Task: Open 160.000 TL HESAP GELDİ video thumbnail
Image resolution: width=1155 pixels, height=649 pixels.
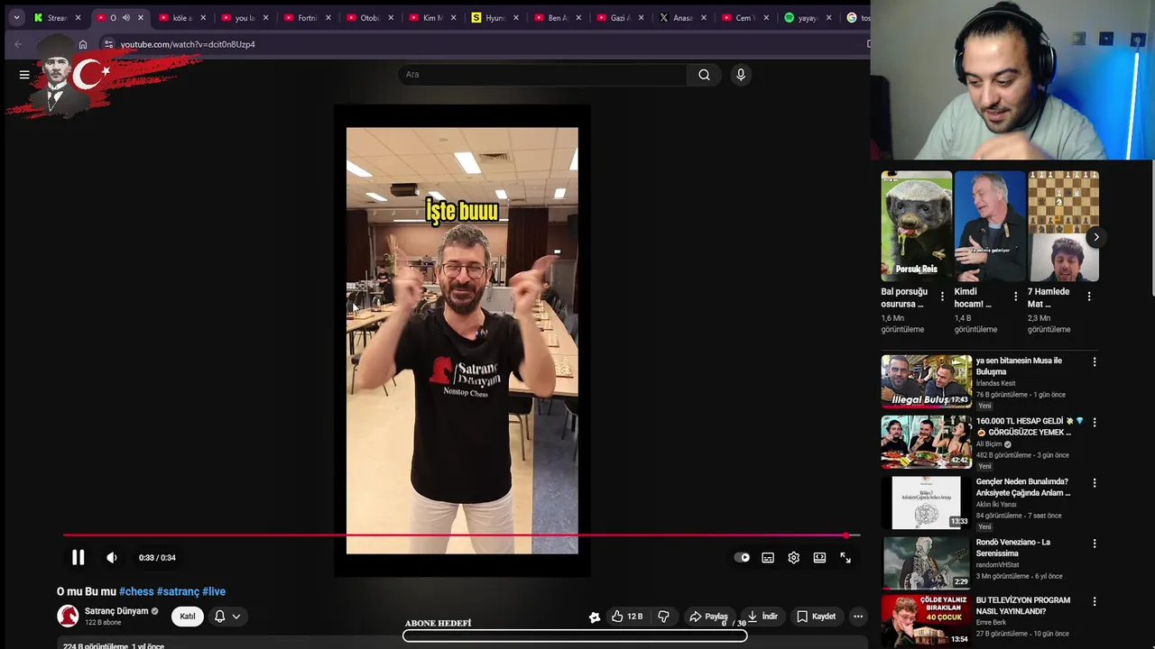Action: pyautogui.click(x=927, y=442)
